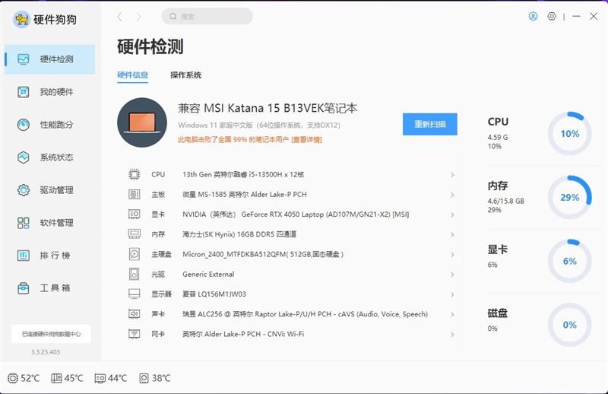This screenshot has width=608, height=394.
Task: Expand the 主板 MS-1585 row chevron
Action: pyautogui.click(x=452, y=195)
